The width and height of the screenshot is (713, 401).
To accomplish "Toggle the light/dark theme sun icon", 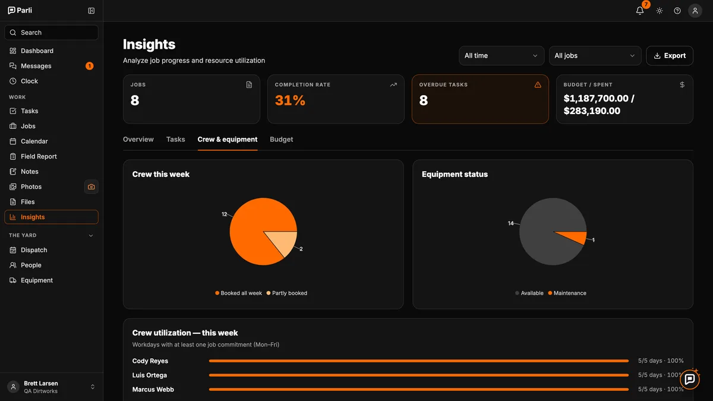I will click(660, 11).
